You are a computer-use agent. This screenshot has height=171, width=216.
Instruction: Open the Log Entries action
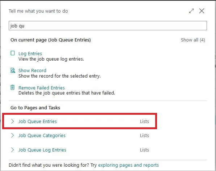[30, 53]
